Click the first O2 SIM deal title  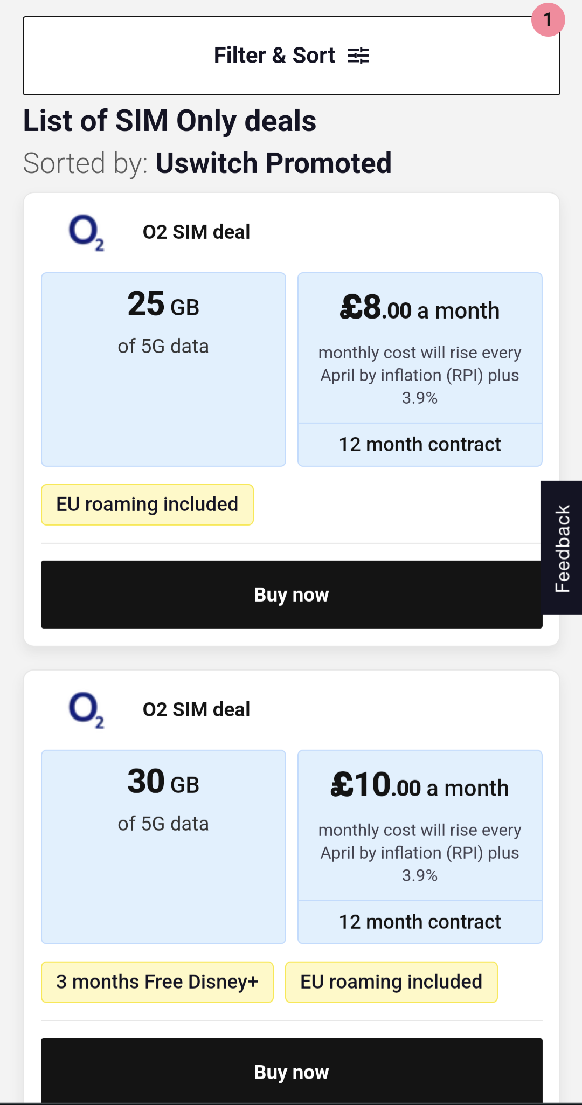pyautogui.click(x=196, y=232)
